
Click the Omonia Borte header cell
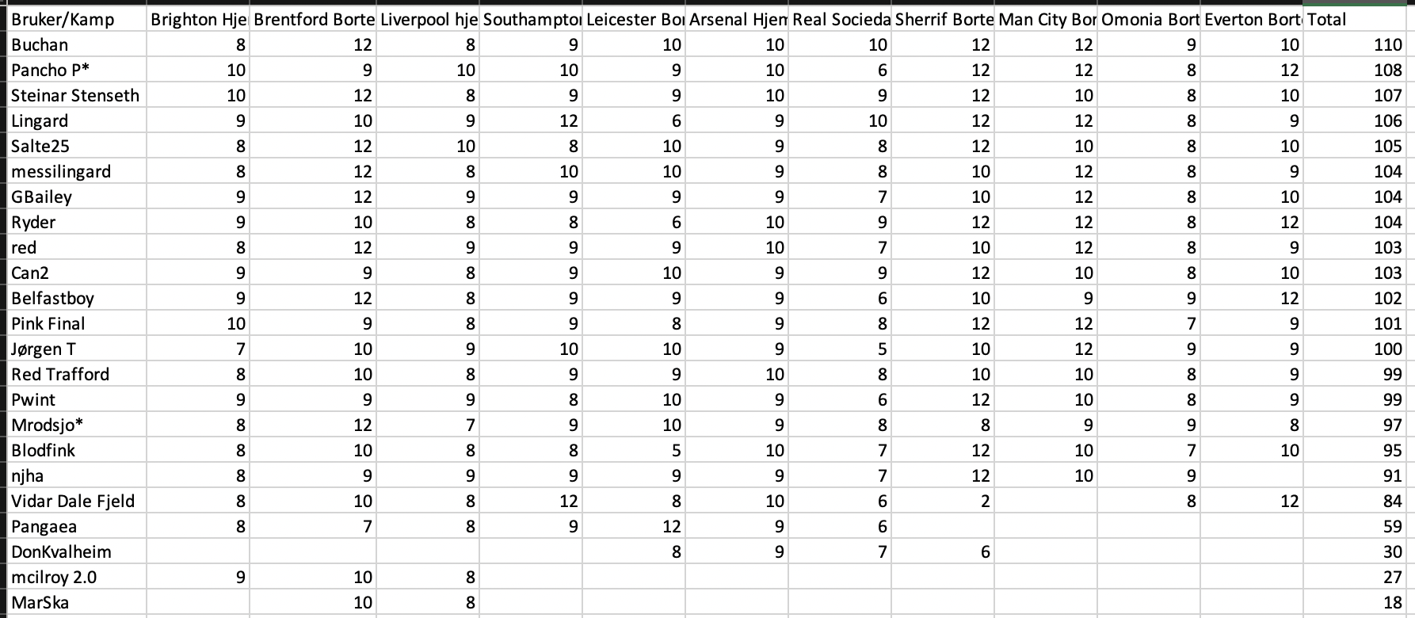click(1149, 19)
